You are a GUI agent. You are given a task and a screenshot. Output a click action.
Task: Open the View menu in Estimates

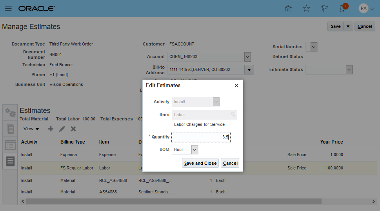click(31, 129)
